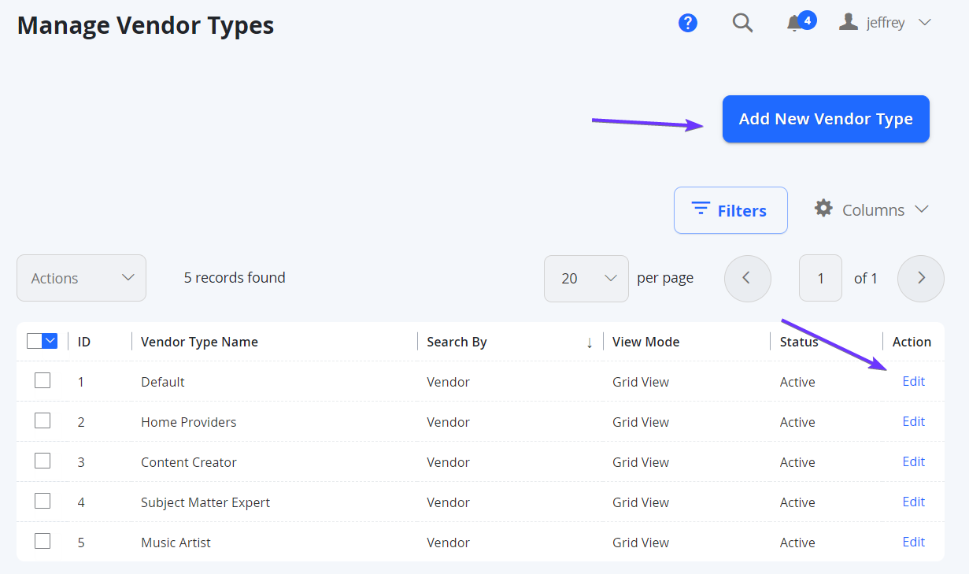Viewport: 969px width, 574px height.
Task: Click the 5 records found text
Action: click(235, 277)
